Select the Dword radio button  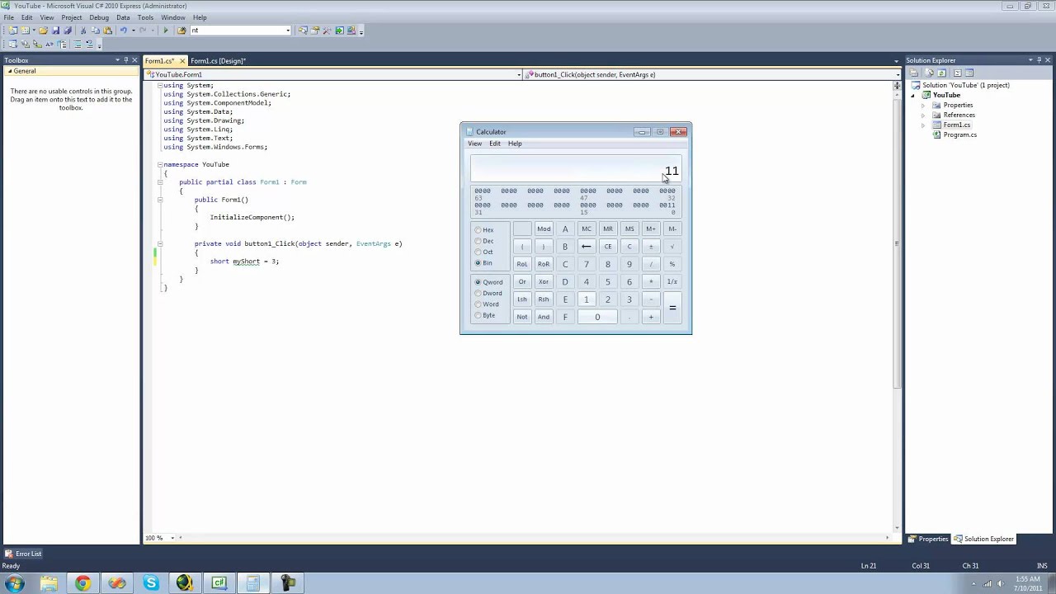coord(488,293)
